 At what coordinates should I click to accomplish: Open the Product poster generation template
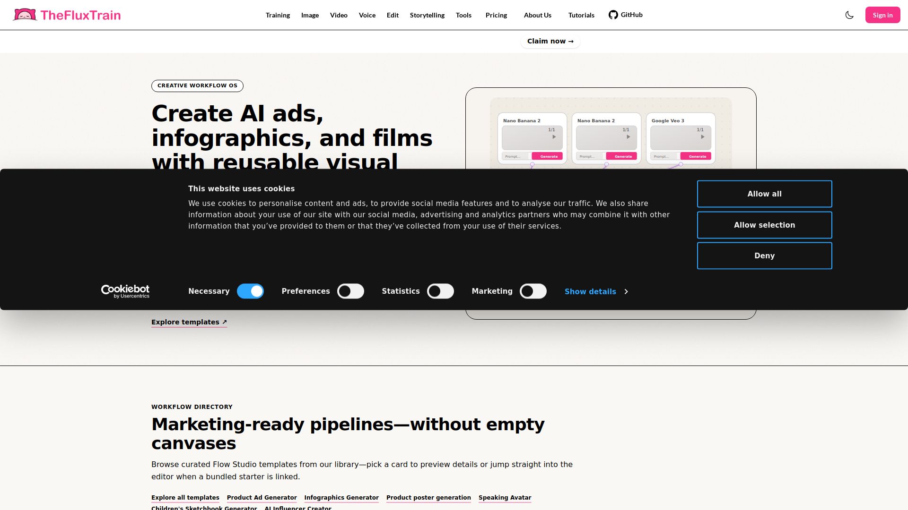click(428, 498)
